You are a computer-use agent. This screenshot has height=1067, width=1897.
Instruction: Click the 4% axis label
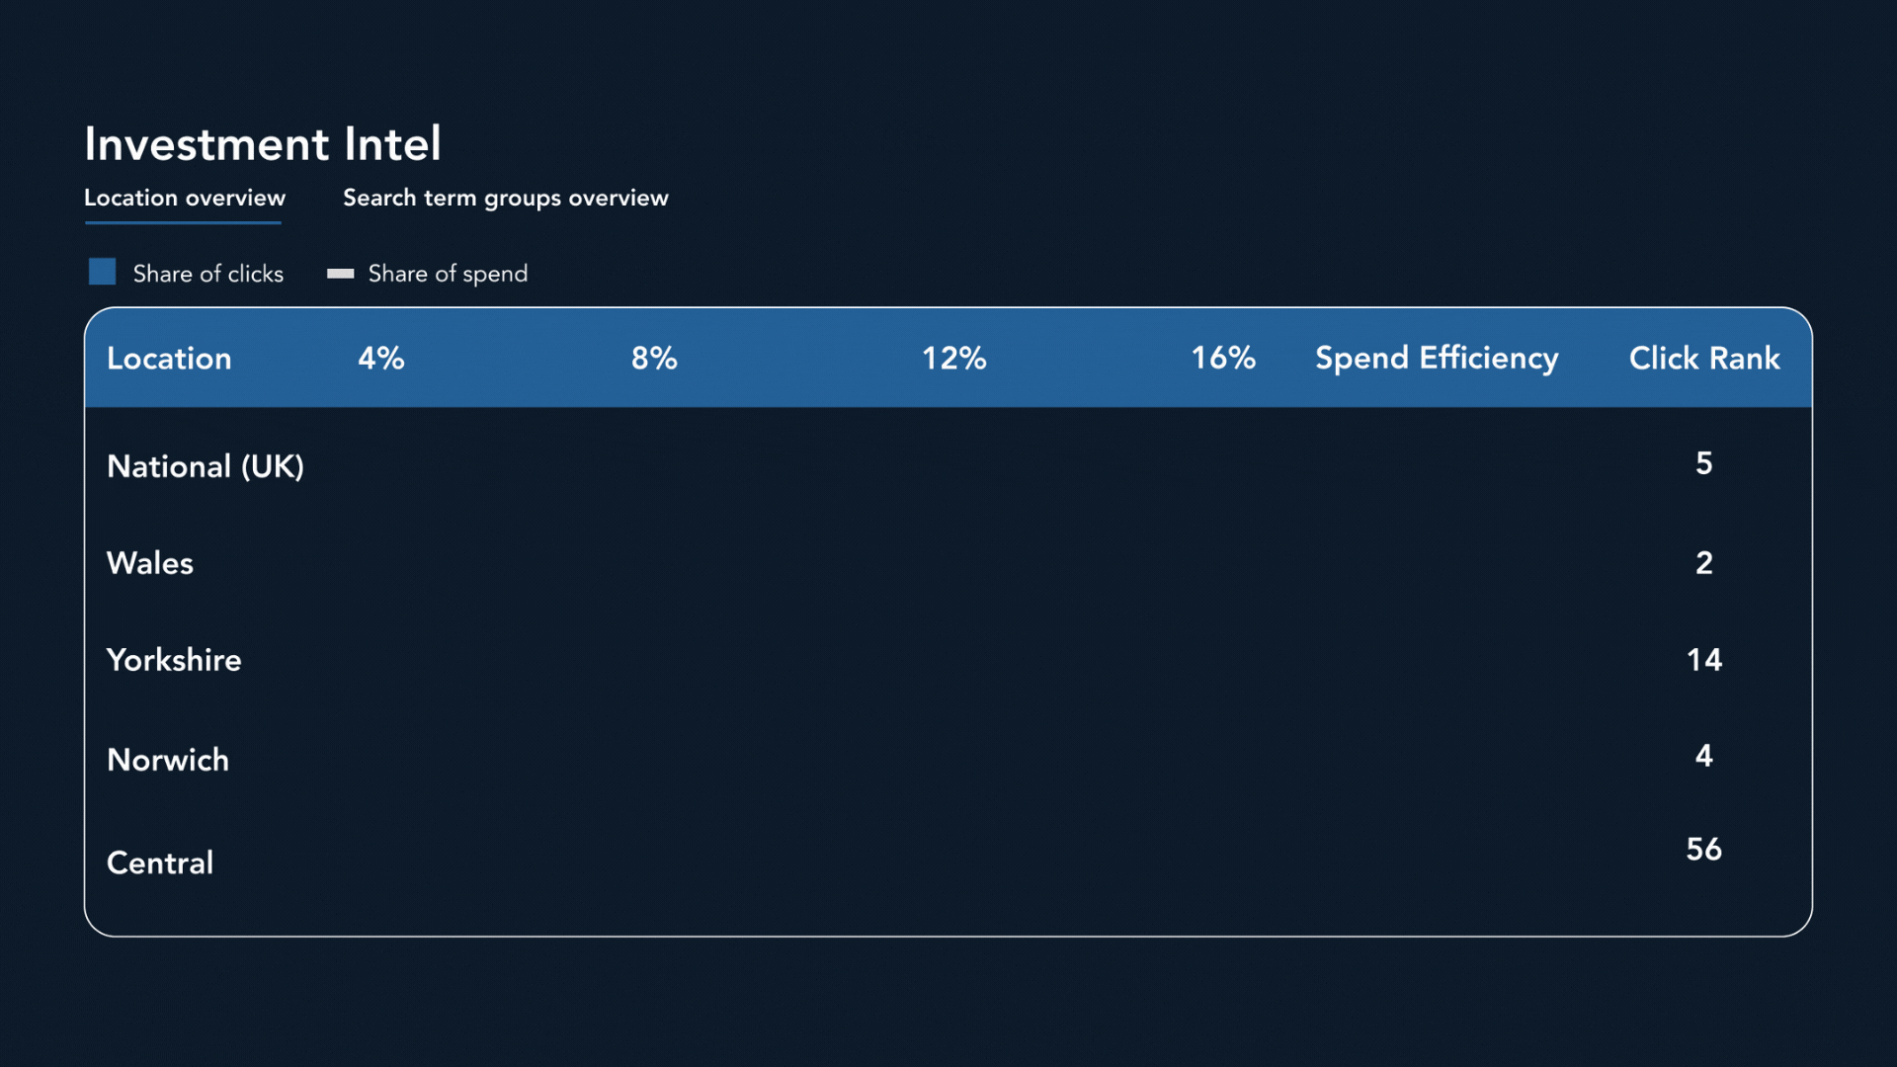pos(381,358)
